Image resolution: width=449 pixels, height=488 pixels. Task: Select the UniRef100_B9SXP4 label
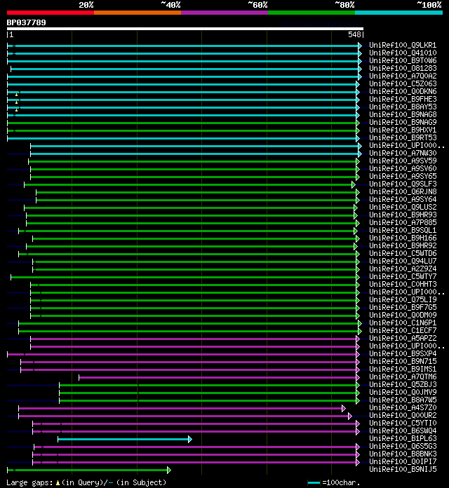tap(403, 353)
